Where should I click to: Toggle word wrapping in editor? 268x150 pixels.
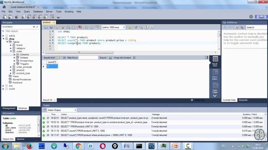point(152,27)
